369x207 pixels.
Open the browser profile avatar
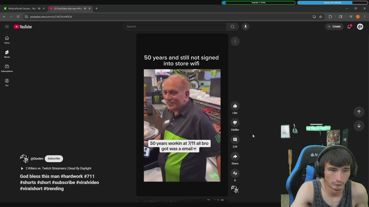(358, 17)
